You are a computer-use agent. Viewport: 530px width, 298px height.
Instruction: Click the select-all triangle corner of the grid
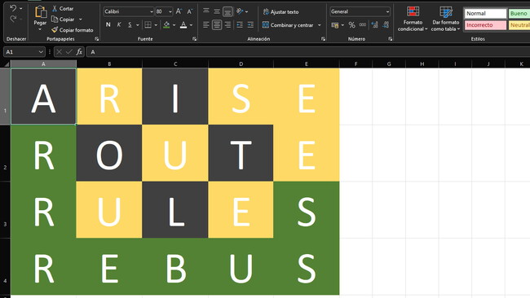tap(6, 64)
